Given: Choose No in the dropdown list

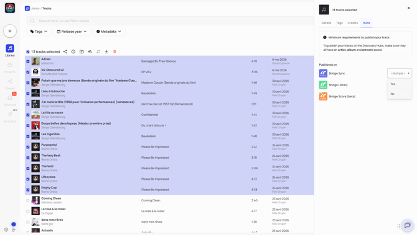Looking at the screenshot, I should [400, 94].
